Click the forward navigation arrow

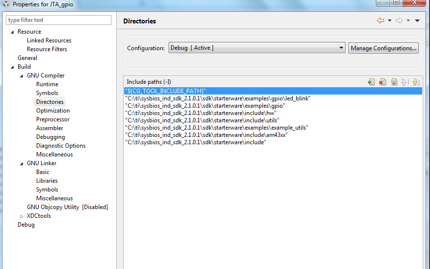pyautogui.click(x=399, y=20)
